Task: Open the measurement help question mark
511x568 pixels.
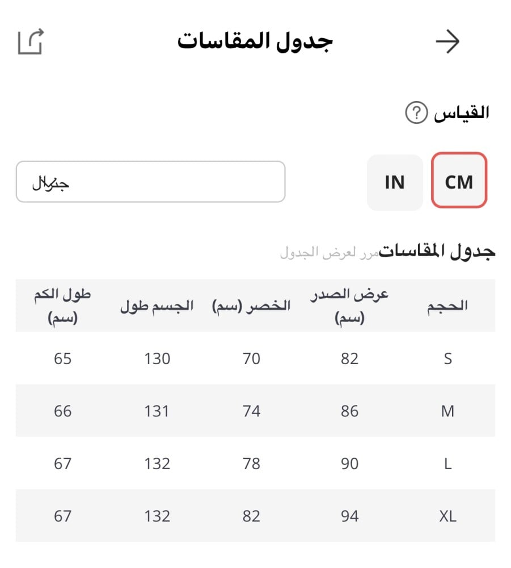Action: click(x=416, y=114)
